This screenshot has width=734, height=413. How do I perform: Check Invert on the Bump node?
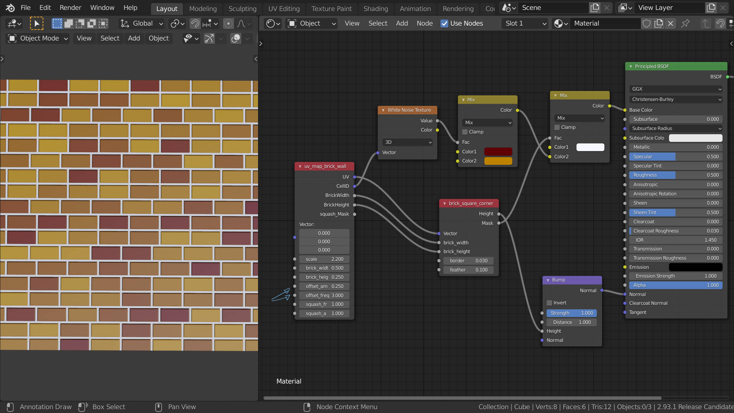549,302
